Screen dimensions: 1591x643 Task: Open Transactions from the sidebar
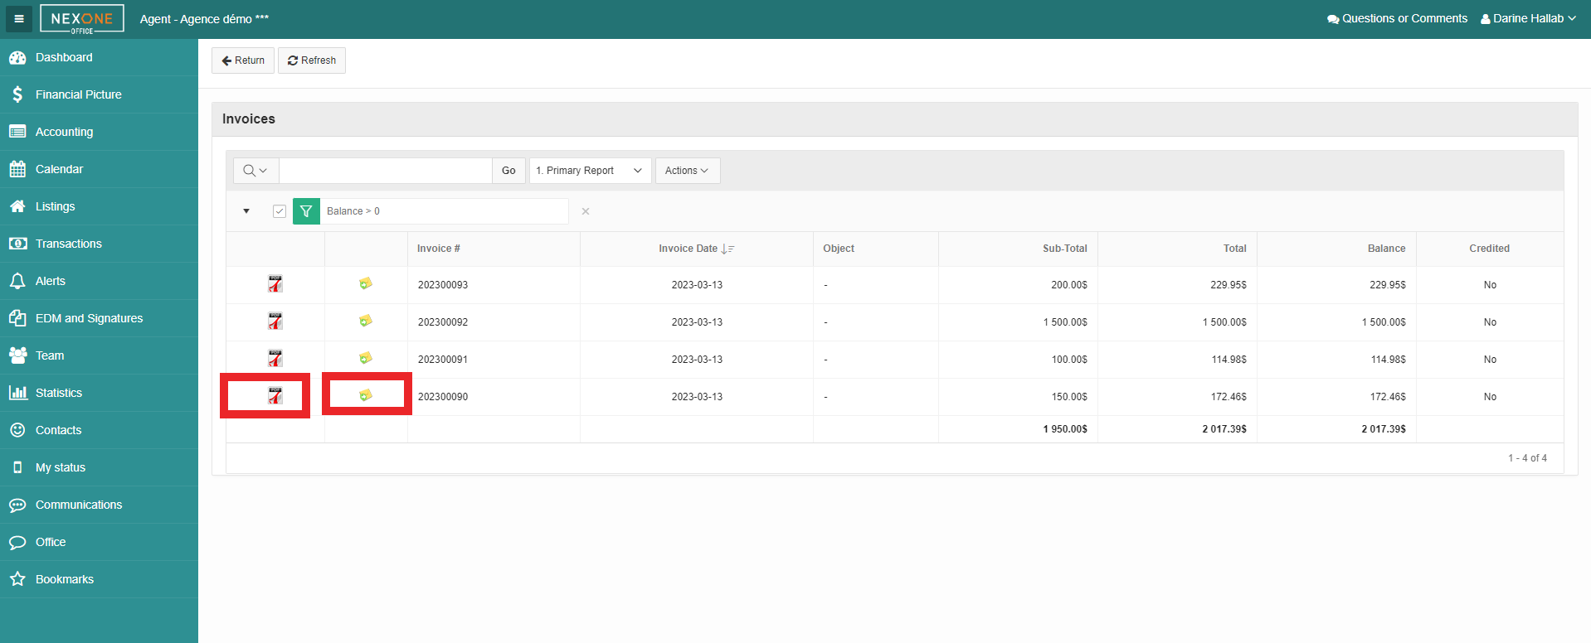point(68,244)
